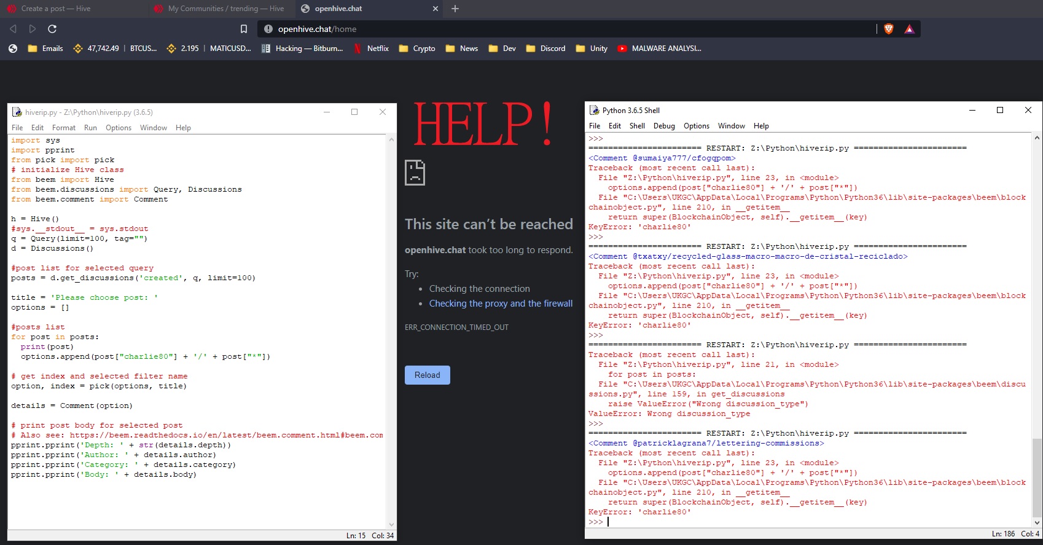The height and width of the screenshot is (545, 1043).
Task: Open the Dev bookmark folder
Action: coord(502,49)
